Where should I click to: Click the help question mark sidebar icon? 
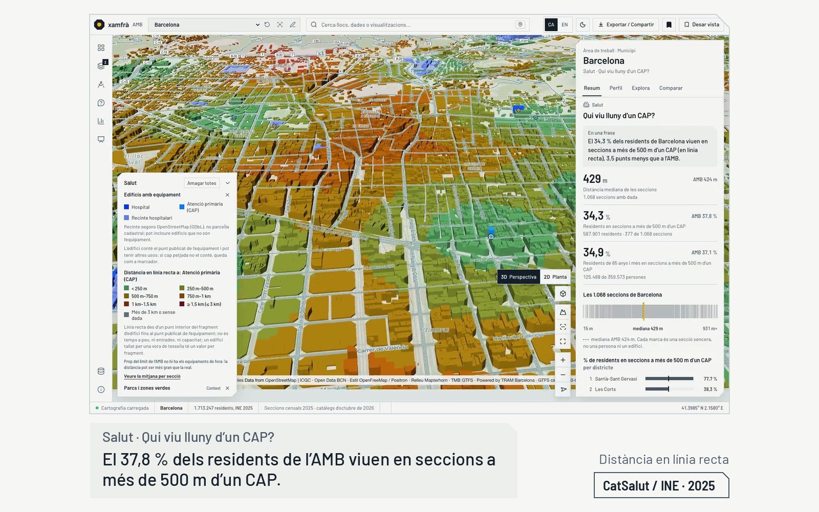pyautogui.click(x=101, y=103)
